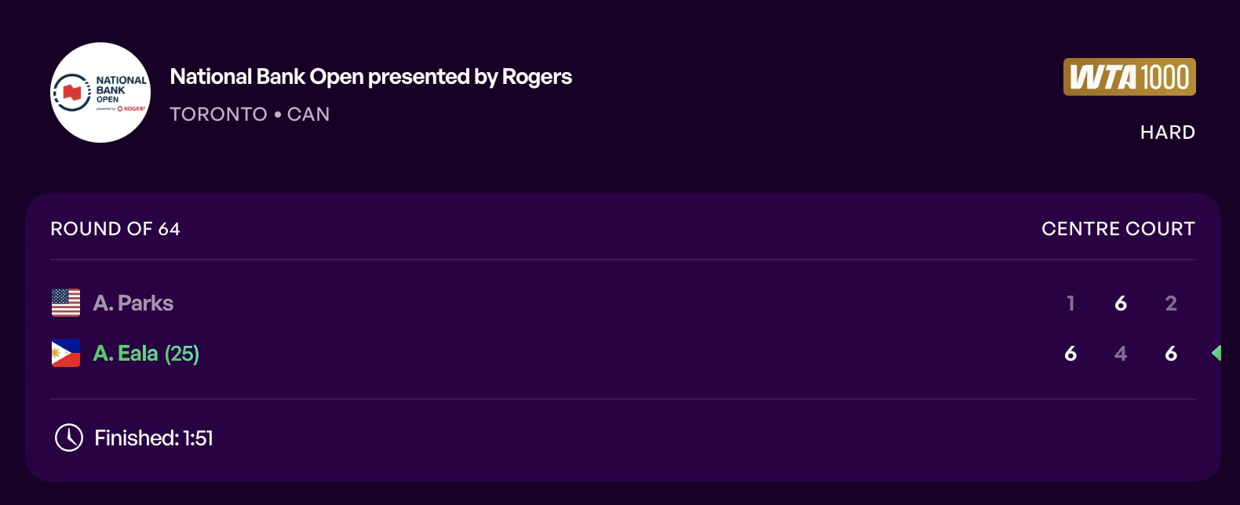Click the National Bank Open tournament logo

[x=100, y=93]
